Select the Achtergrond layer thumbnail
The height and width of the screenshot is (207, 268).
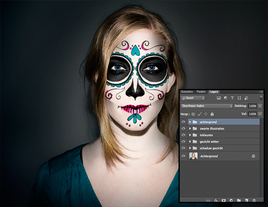pyautogui.click(x=193, y=156)
